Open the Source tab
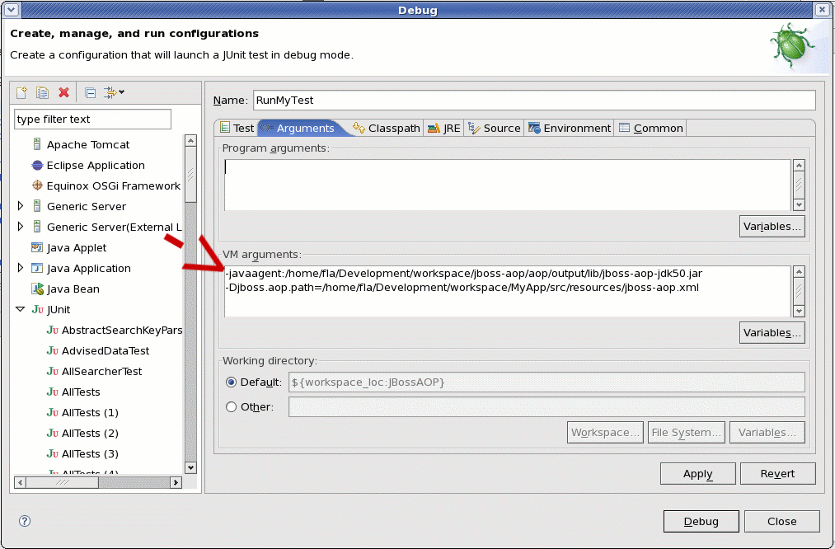The height and width of the screenshot is (549, 835). click(x=495, y=128)
